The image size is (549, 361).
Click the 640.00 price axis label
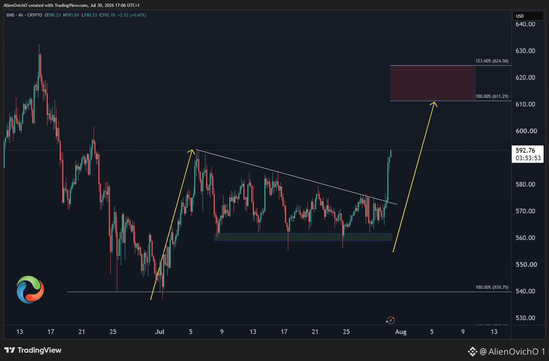pyautogui.click(x=525, y=24)
